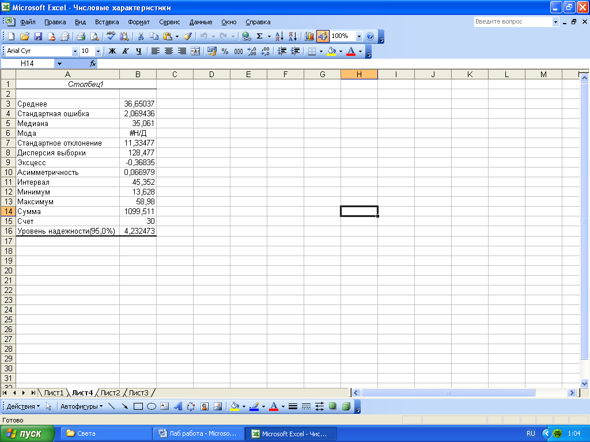Type a question in help search box
Viewport: 590px width, 442px height.
click(513, 22)
